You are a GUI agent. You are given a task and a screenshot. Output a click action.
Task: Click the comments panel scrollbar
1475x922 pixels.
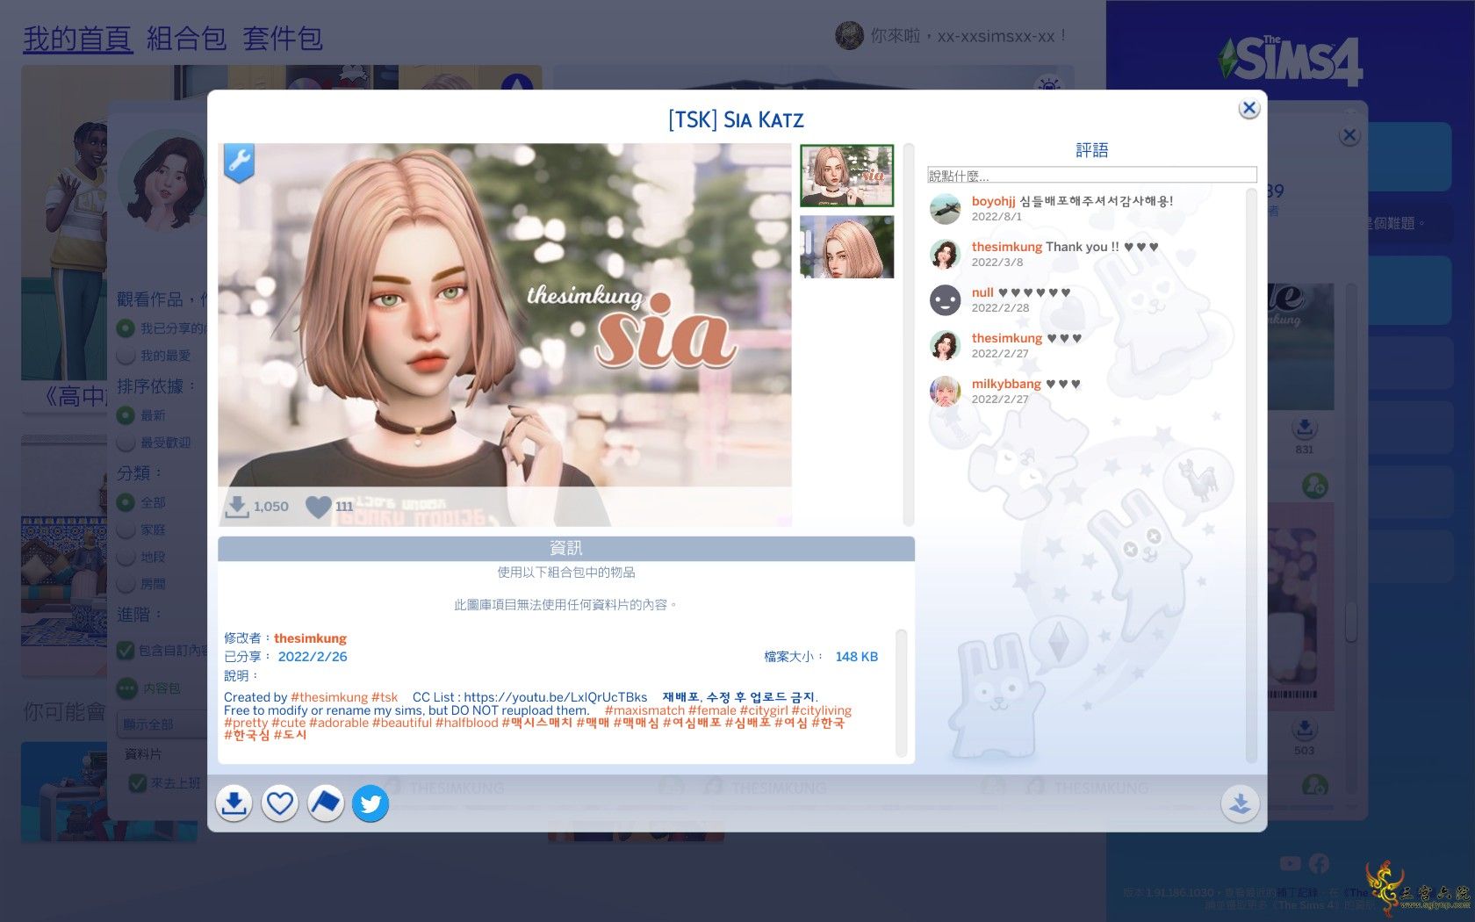pyautogui.click(x=1251, y=474)
